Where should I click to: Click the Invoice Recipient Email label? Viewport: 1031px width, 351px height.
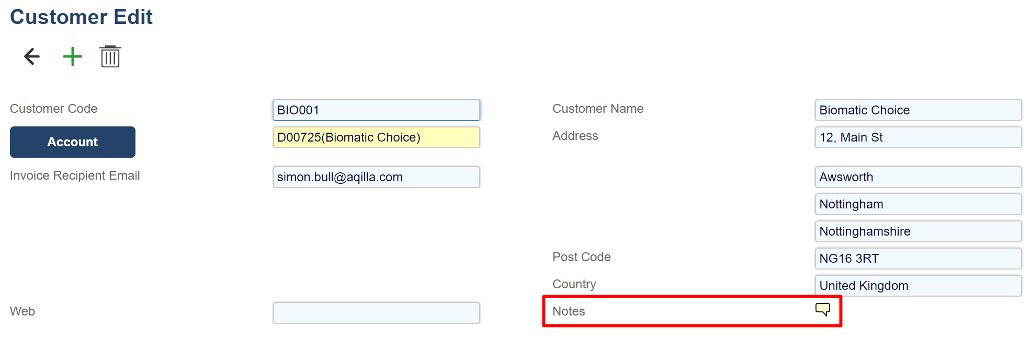tap(75, 175)
